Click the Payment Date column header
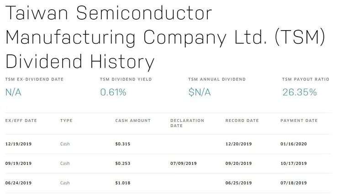The height and width of the screenshot is (194, 338). coord(299,121)
